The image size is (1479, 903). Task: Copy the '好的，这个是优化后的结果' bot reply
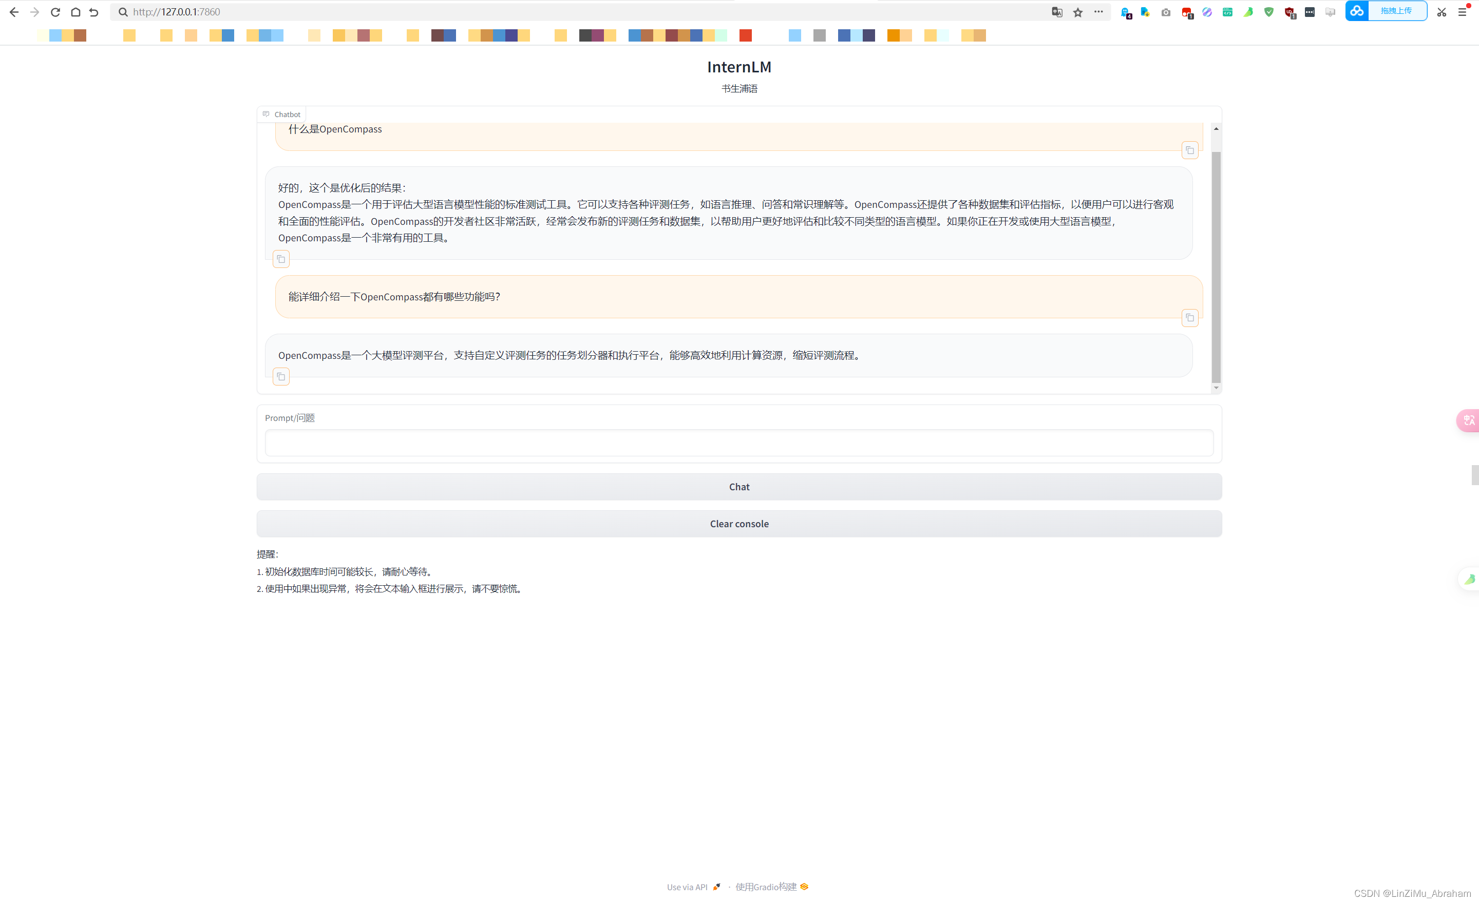tap(281, 259)
